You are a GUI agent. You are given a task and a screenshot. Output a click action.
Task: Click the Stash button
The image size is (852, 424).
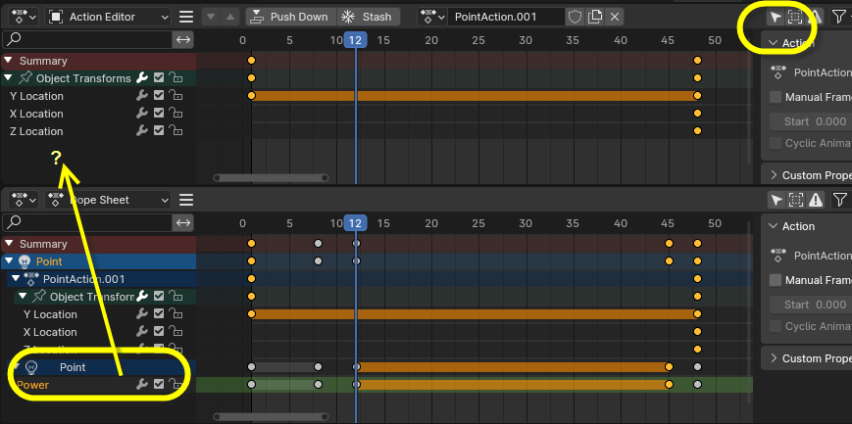[x=369, y=17]
